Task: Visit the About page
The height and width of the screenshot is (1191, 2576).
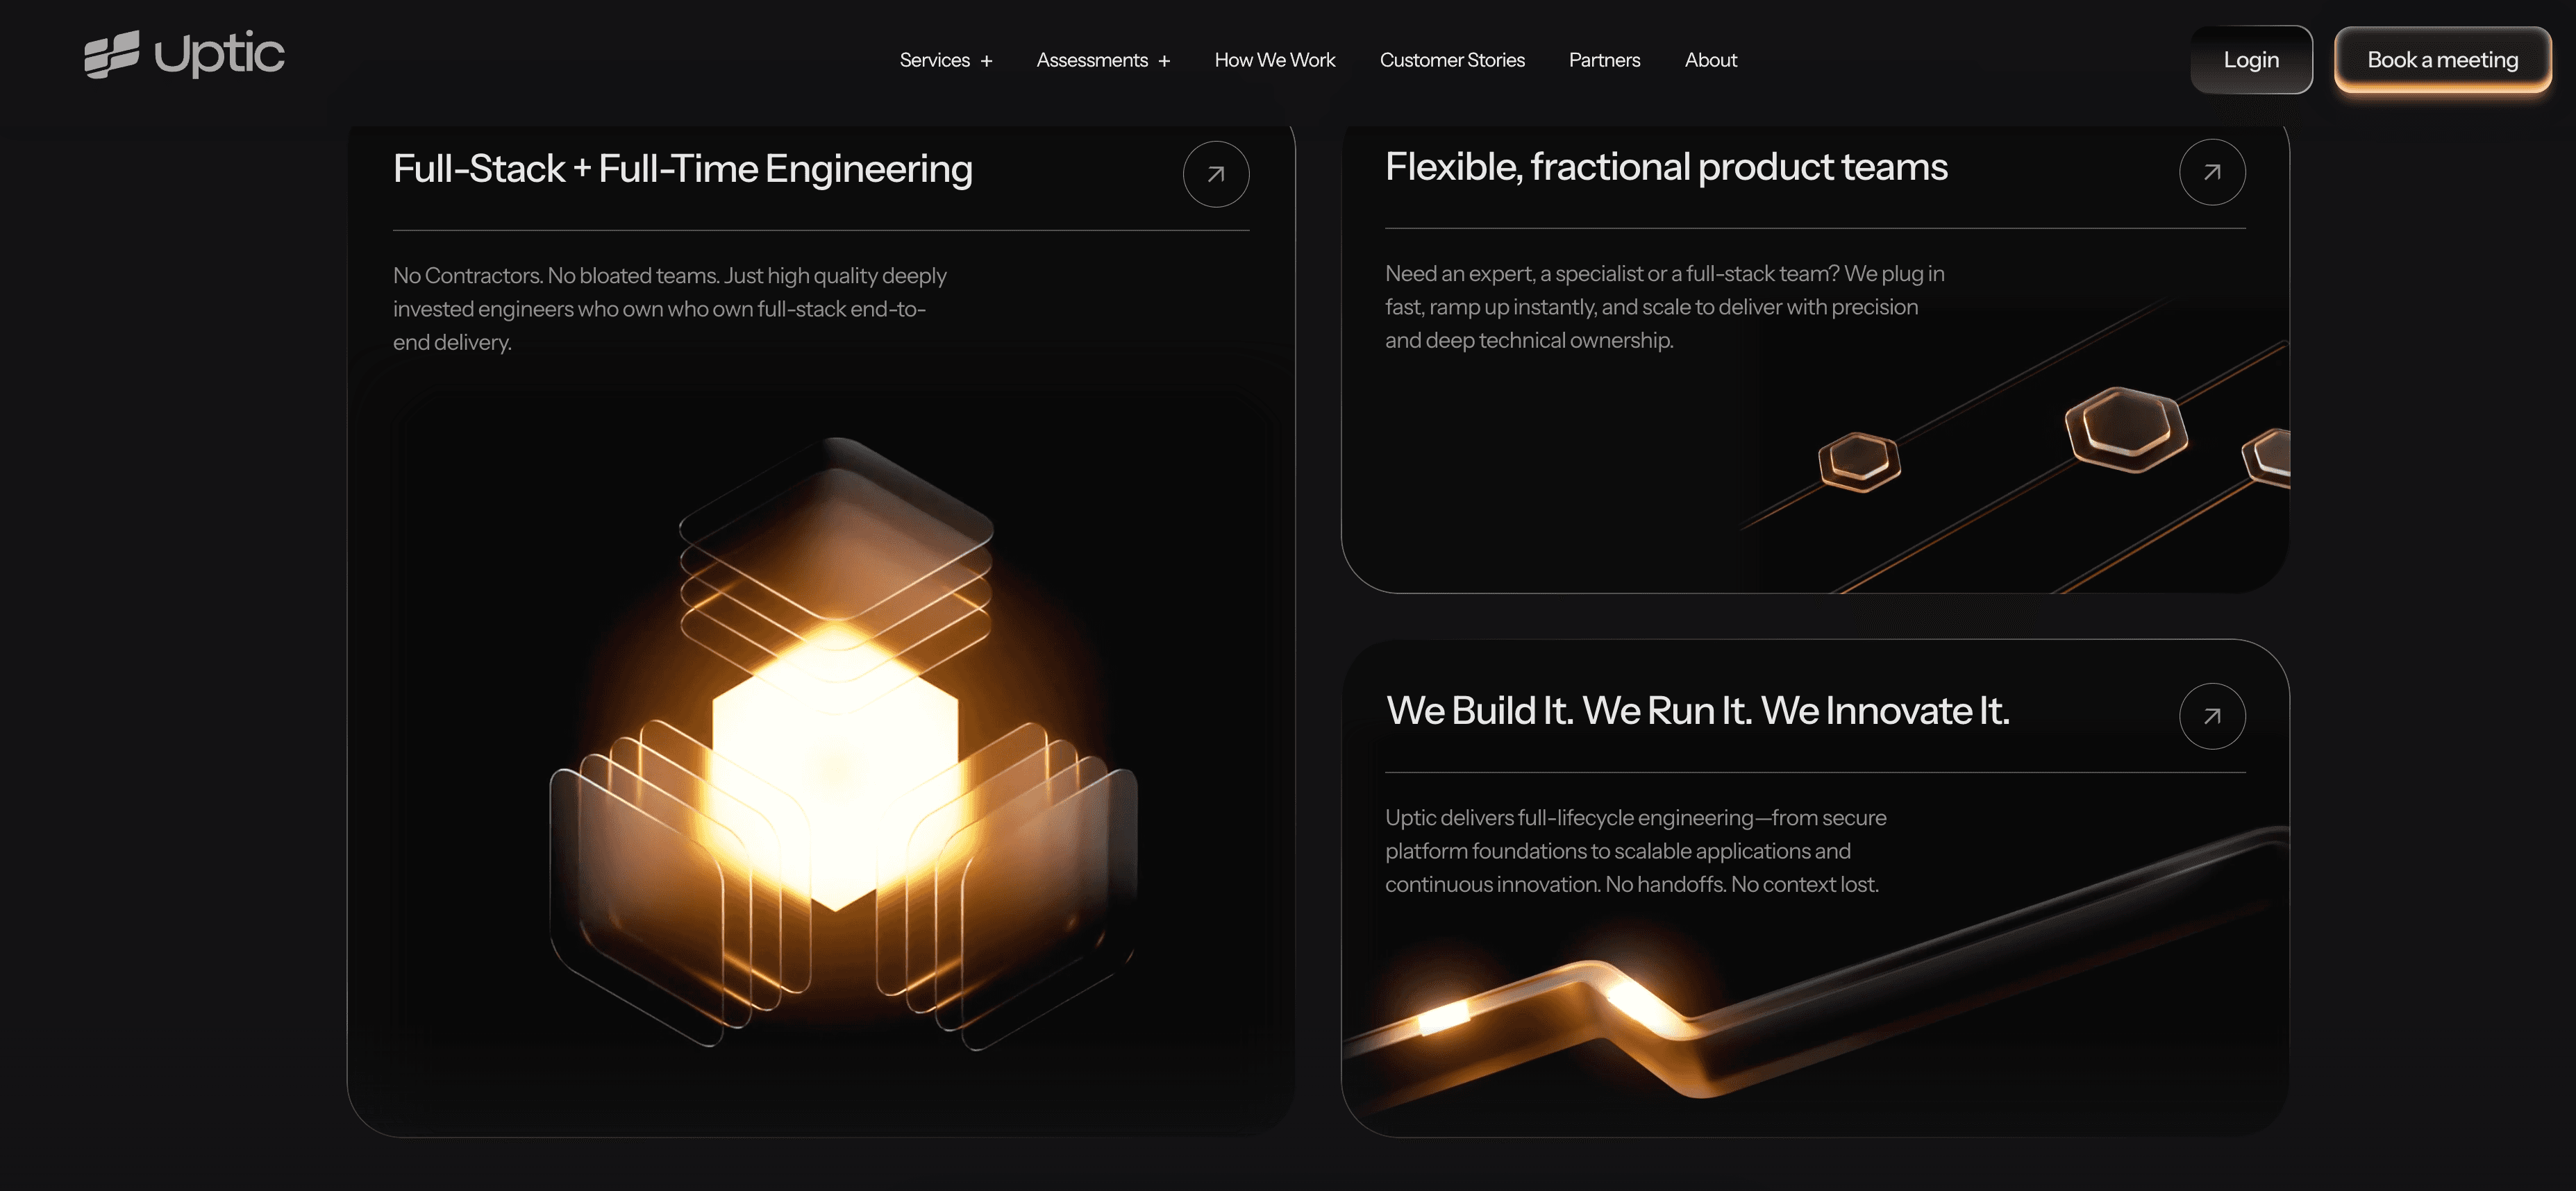Action: coord(1710,60)
